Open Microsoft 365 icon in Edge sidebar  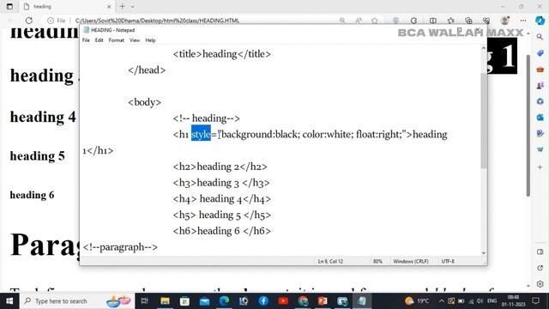tap(540, 101)
